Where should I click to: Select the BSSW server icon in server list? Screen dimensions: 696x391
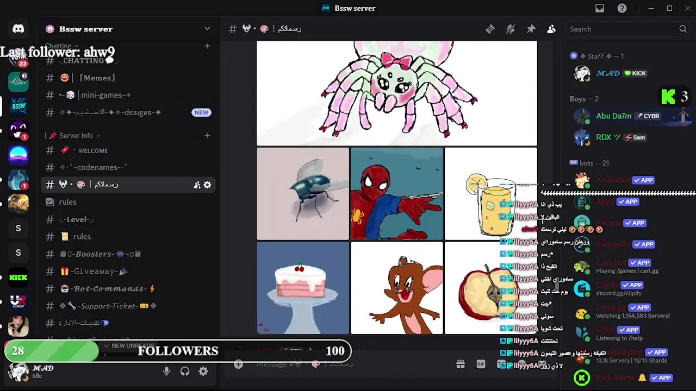click(18, 106)
